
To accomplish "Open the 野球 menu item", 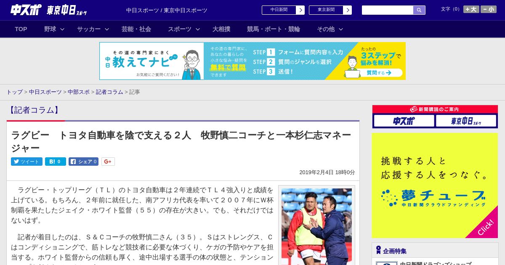I will pos(50,29).
